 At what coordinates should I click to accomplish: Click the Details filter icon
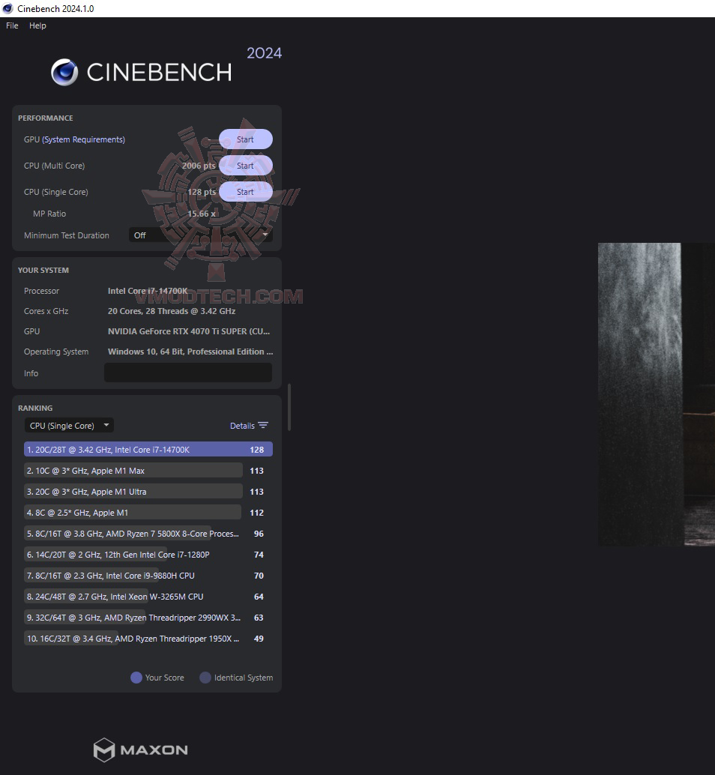point(263,426)
